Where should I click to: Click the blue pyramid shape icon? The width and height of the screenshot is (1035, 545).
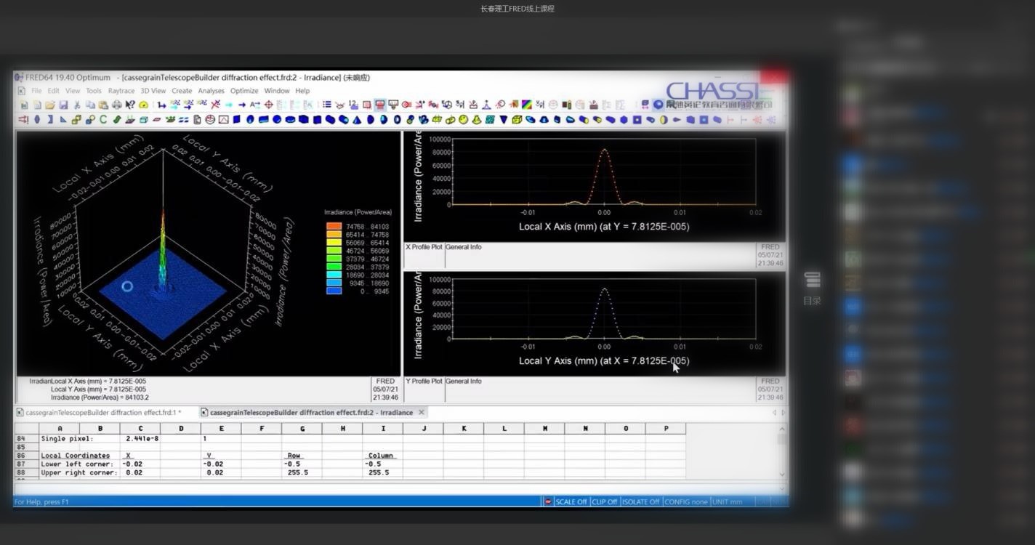[357, 120]
